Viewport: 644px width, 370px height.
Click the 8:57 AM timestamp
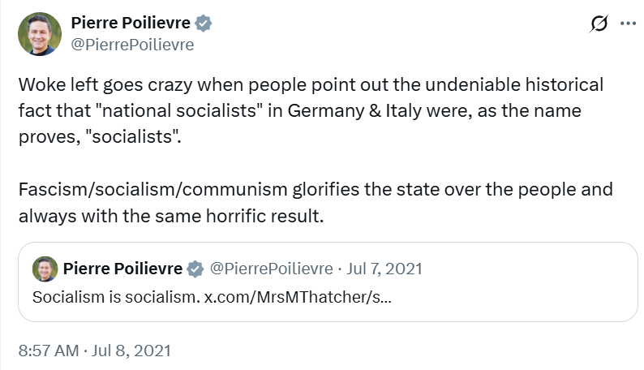pos(48,352)
